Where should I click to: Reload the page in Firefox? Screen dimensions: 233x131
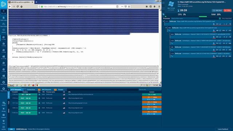tap(18, 7)
